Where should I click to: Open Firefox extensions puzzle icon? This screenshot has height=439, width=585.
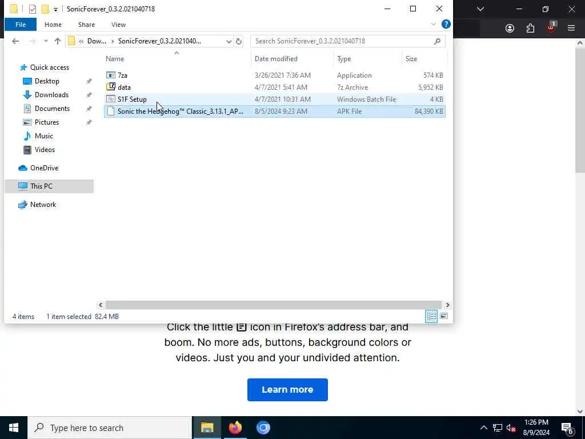(530, 29)
